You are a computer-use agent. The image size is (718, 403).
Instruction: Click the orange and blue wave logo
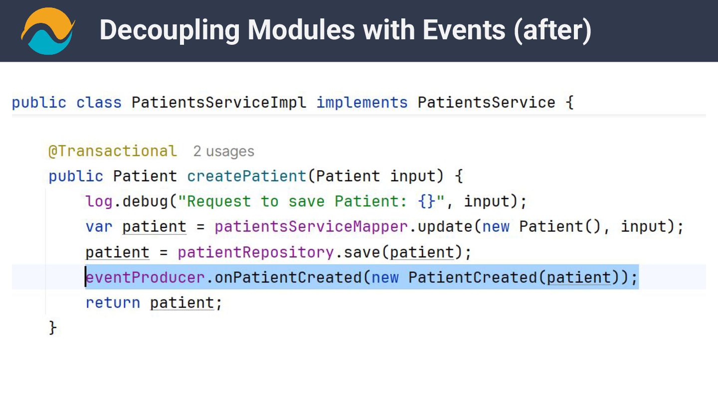[x=48, y=31]
